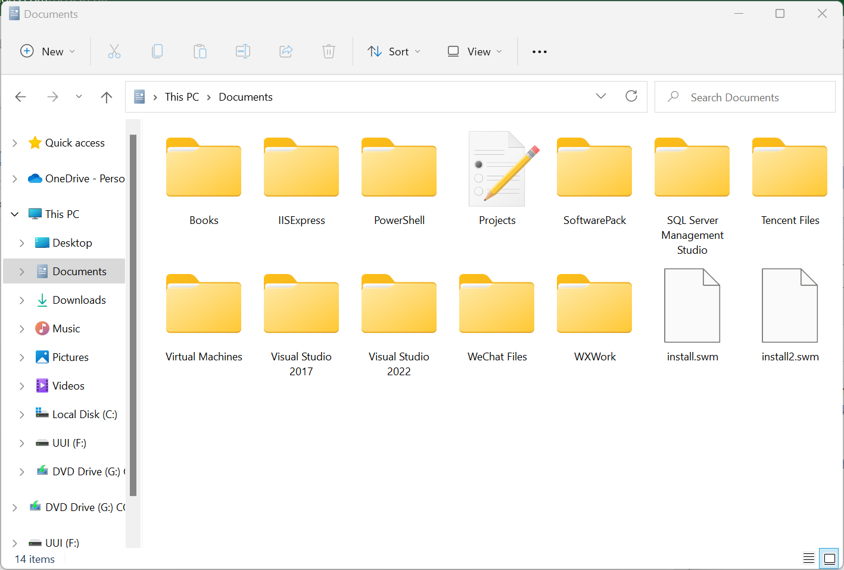Select SQL Server Management Studio folder
This screenshot has height=570, width=844.
tap(692, 197)
